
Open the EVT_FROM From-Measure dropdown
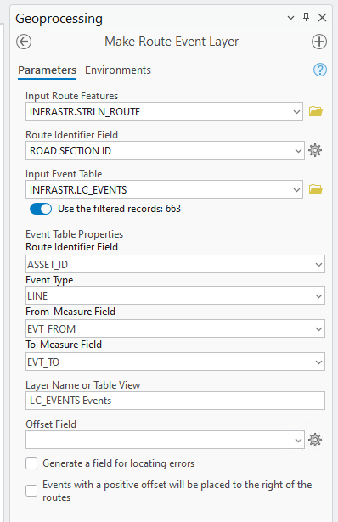coord(318,329)
